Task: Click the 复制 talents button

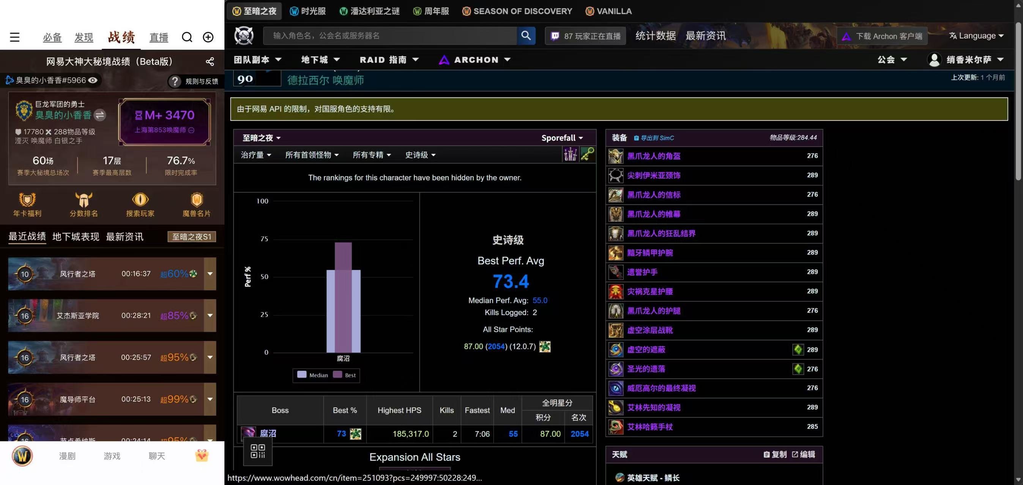Action: (775, 454)
